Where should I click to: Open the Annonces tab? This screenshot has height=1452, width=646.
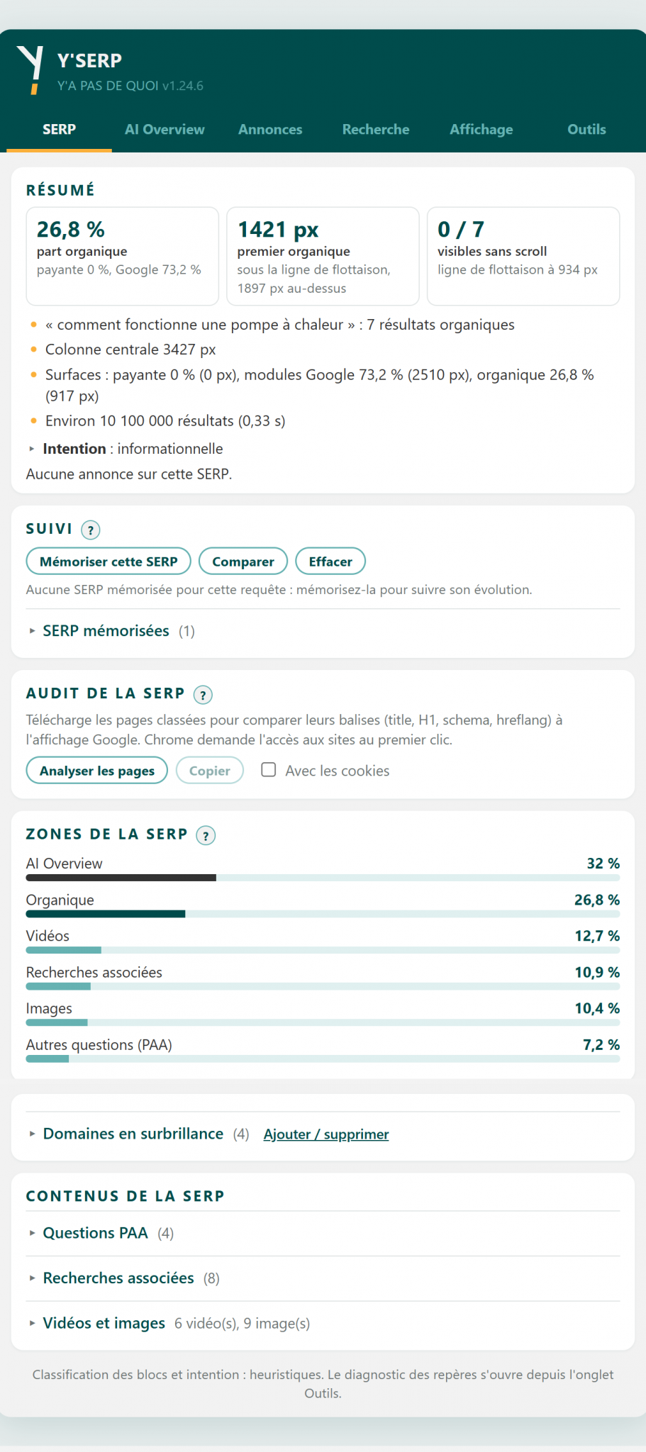(270, 130)
